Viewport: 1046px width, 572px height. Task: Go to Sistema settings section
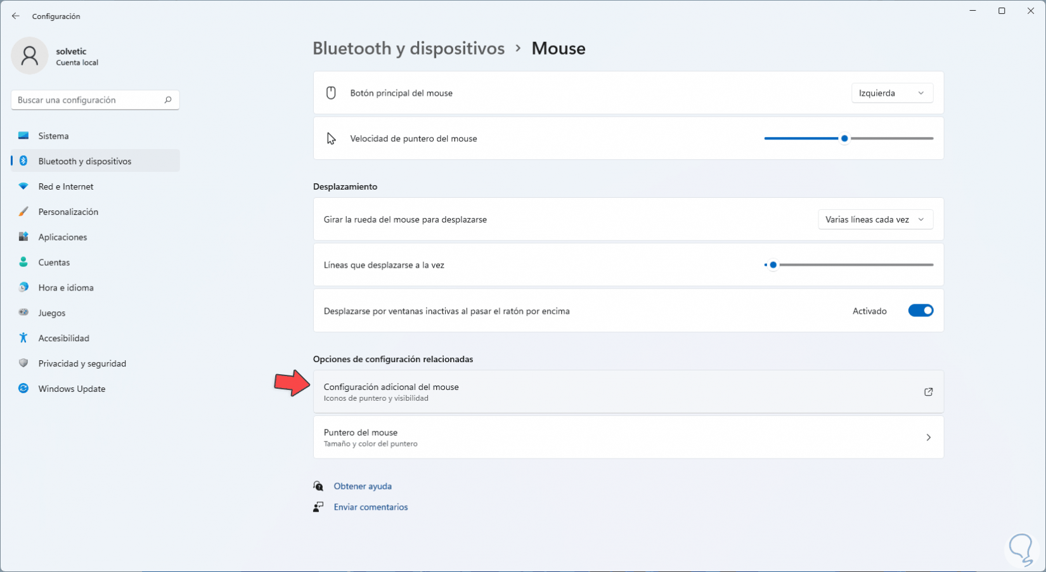(x=53, y=136)
